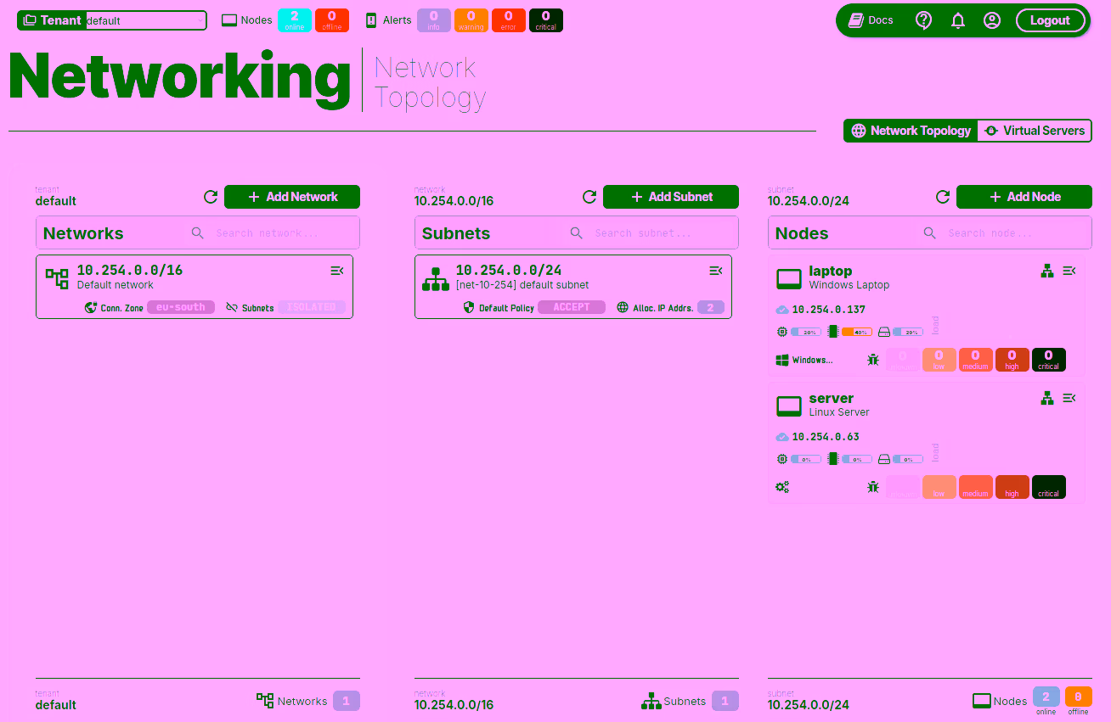Click the Add Network button
The image size is (1111, 722).
(292, 197)
